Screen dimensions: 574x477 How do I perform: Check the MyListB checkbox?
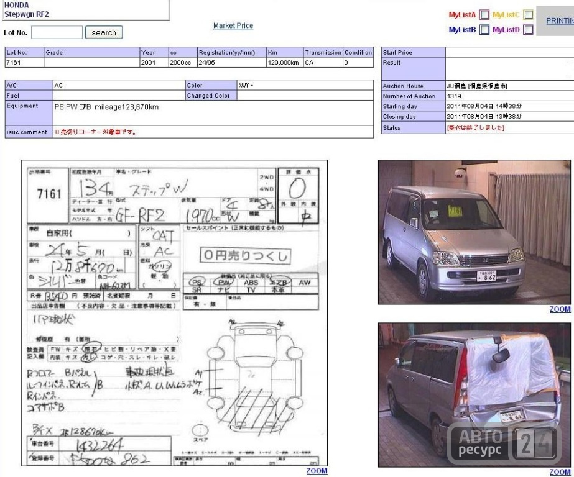(x=484, y=30)
